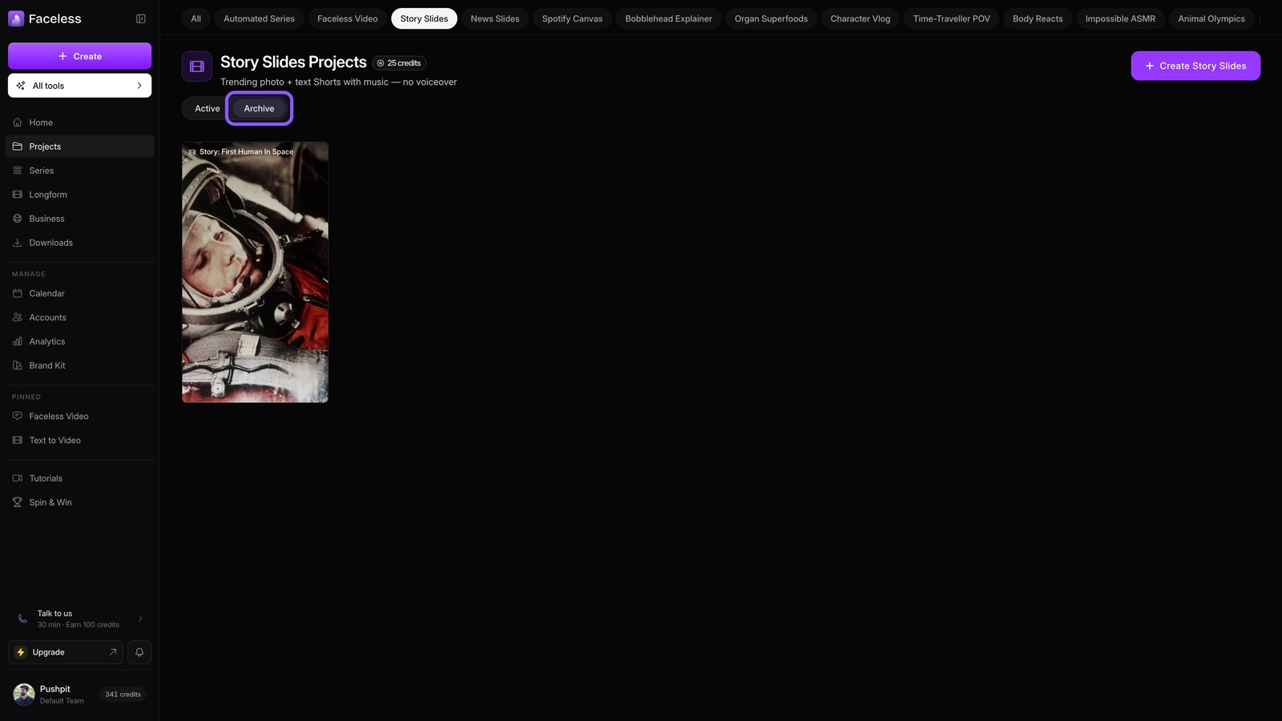Screen dimensions: 1282x721
Task: Open the Spotify Canvas tab
Action: click(x=572, y=18)
